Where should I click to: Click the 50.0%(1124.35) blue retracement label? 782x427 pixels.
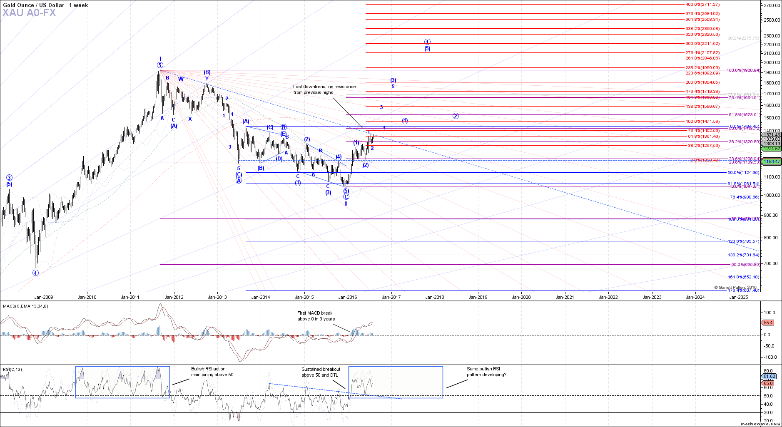tap(743, 173)
